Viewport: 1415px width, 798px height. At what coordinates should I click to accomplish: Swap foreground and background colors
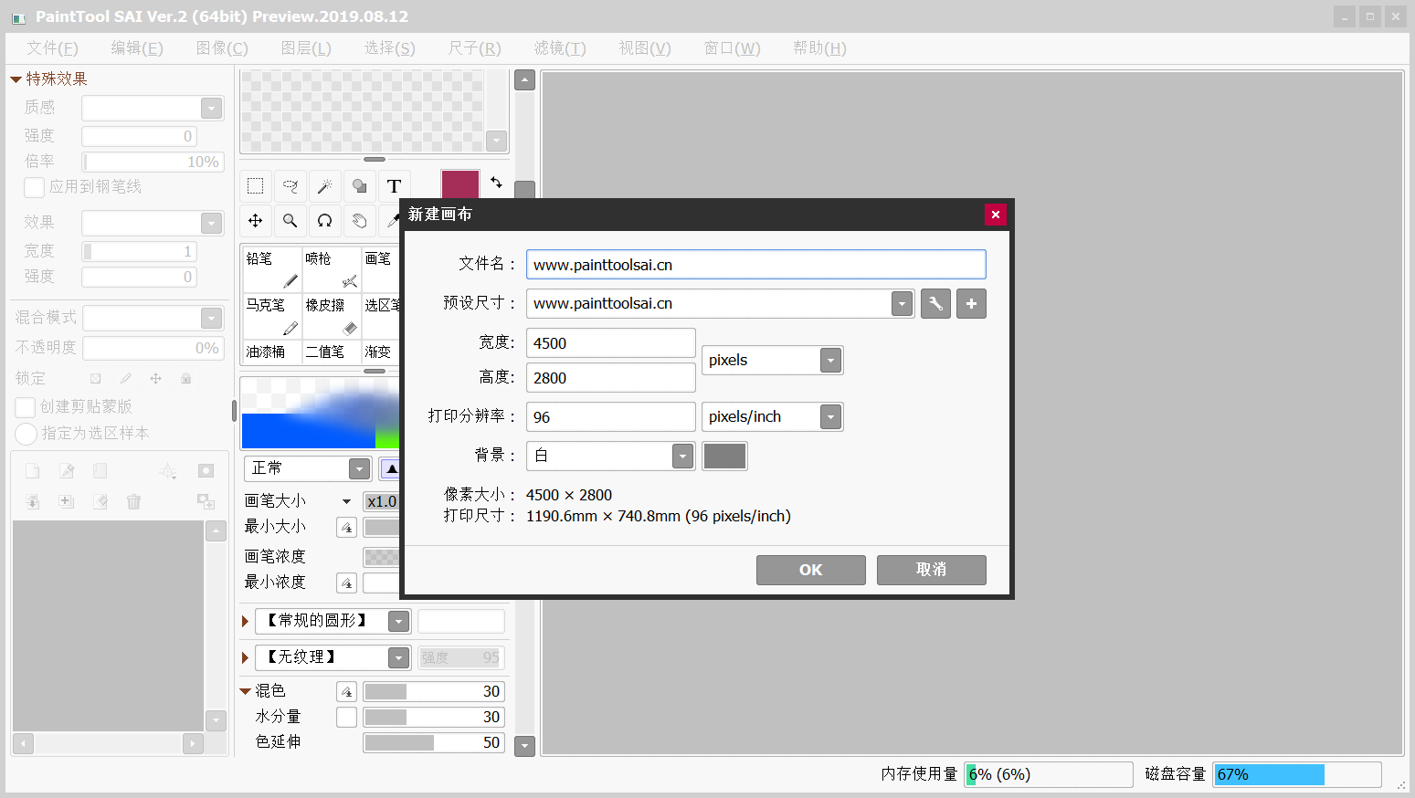coord(496,183)
